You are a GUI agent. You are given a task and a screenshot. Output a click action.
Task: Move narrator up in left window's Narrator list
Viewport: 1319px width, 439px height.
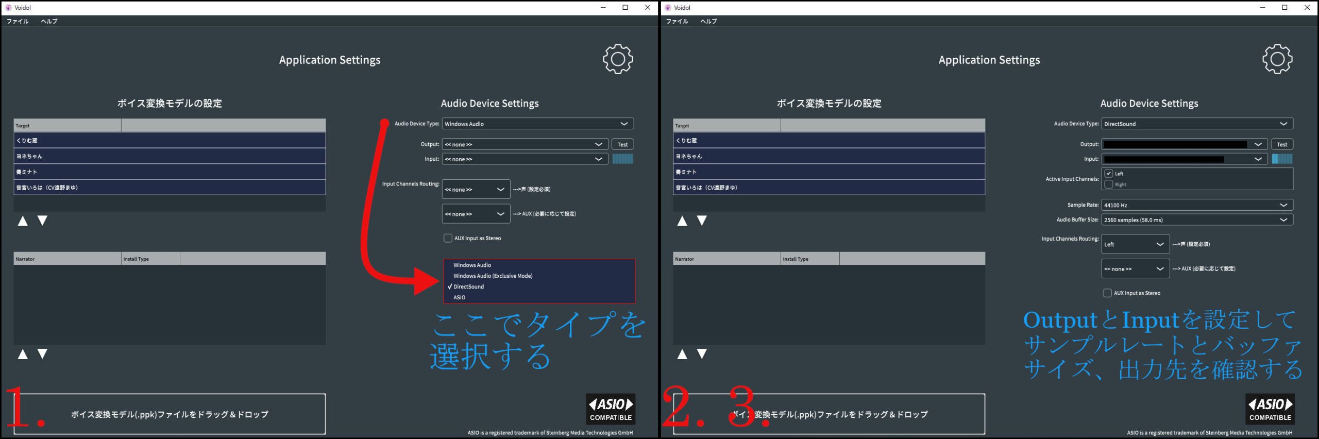pyautogui.click(x=23, y=354)
